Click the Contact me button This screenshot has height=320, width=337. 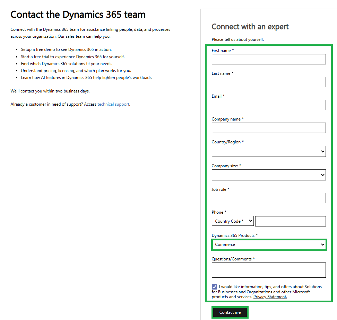pyautogui.click(x=230, y=312)
